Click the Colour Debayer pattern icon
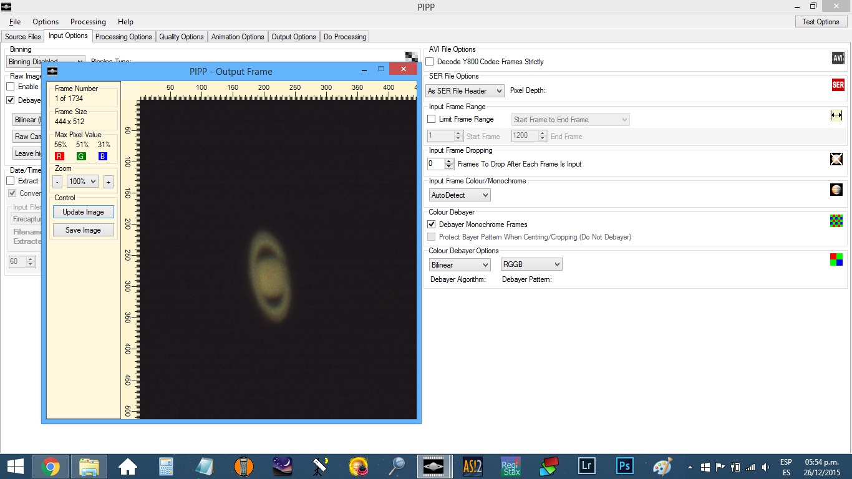 (x=836, y=220)
